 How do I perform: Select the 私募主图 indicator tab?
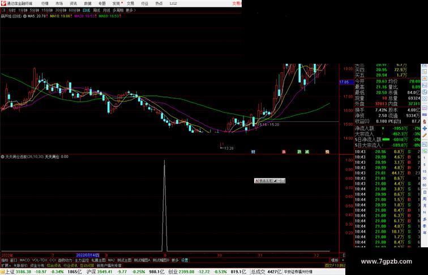(x=99, y=260)
